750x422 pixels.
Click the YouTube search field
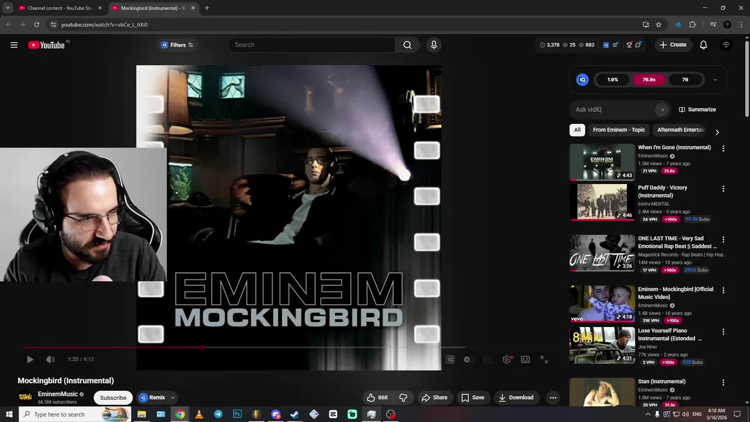pos(312,45)
